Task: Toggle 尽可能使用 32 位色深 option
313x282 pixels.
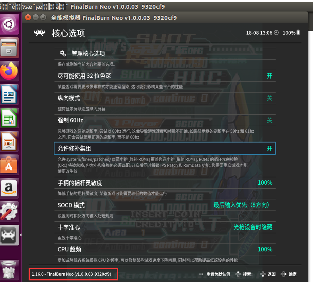Action: point(165,76)
